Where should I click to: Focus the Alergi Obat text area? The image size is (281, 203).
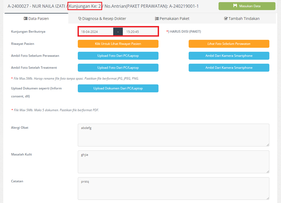tap(173, 135)
